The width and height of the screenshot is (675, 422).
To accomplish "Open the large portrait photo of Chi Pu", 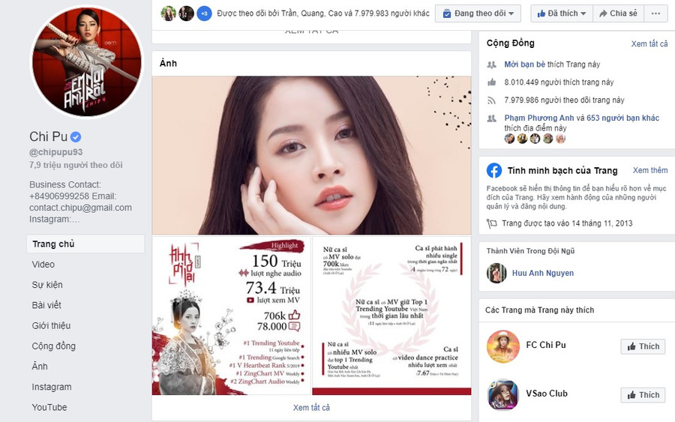I will (x=311, y=155).
